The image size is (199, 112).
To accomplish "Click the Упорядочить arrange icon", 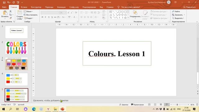I will click(135, 13).
